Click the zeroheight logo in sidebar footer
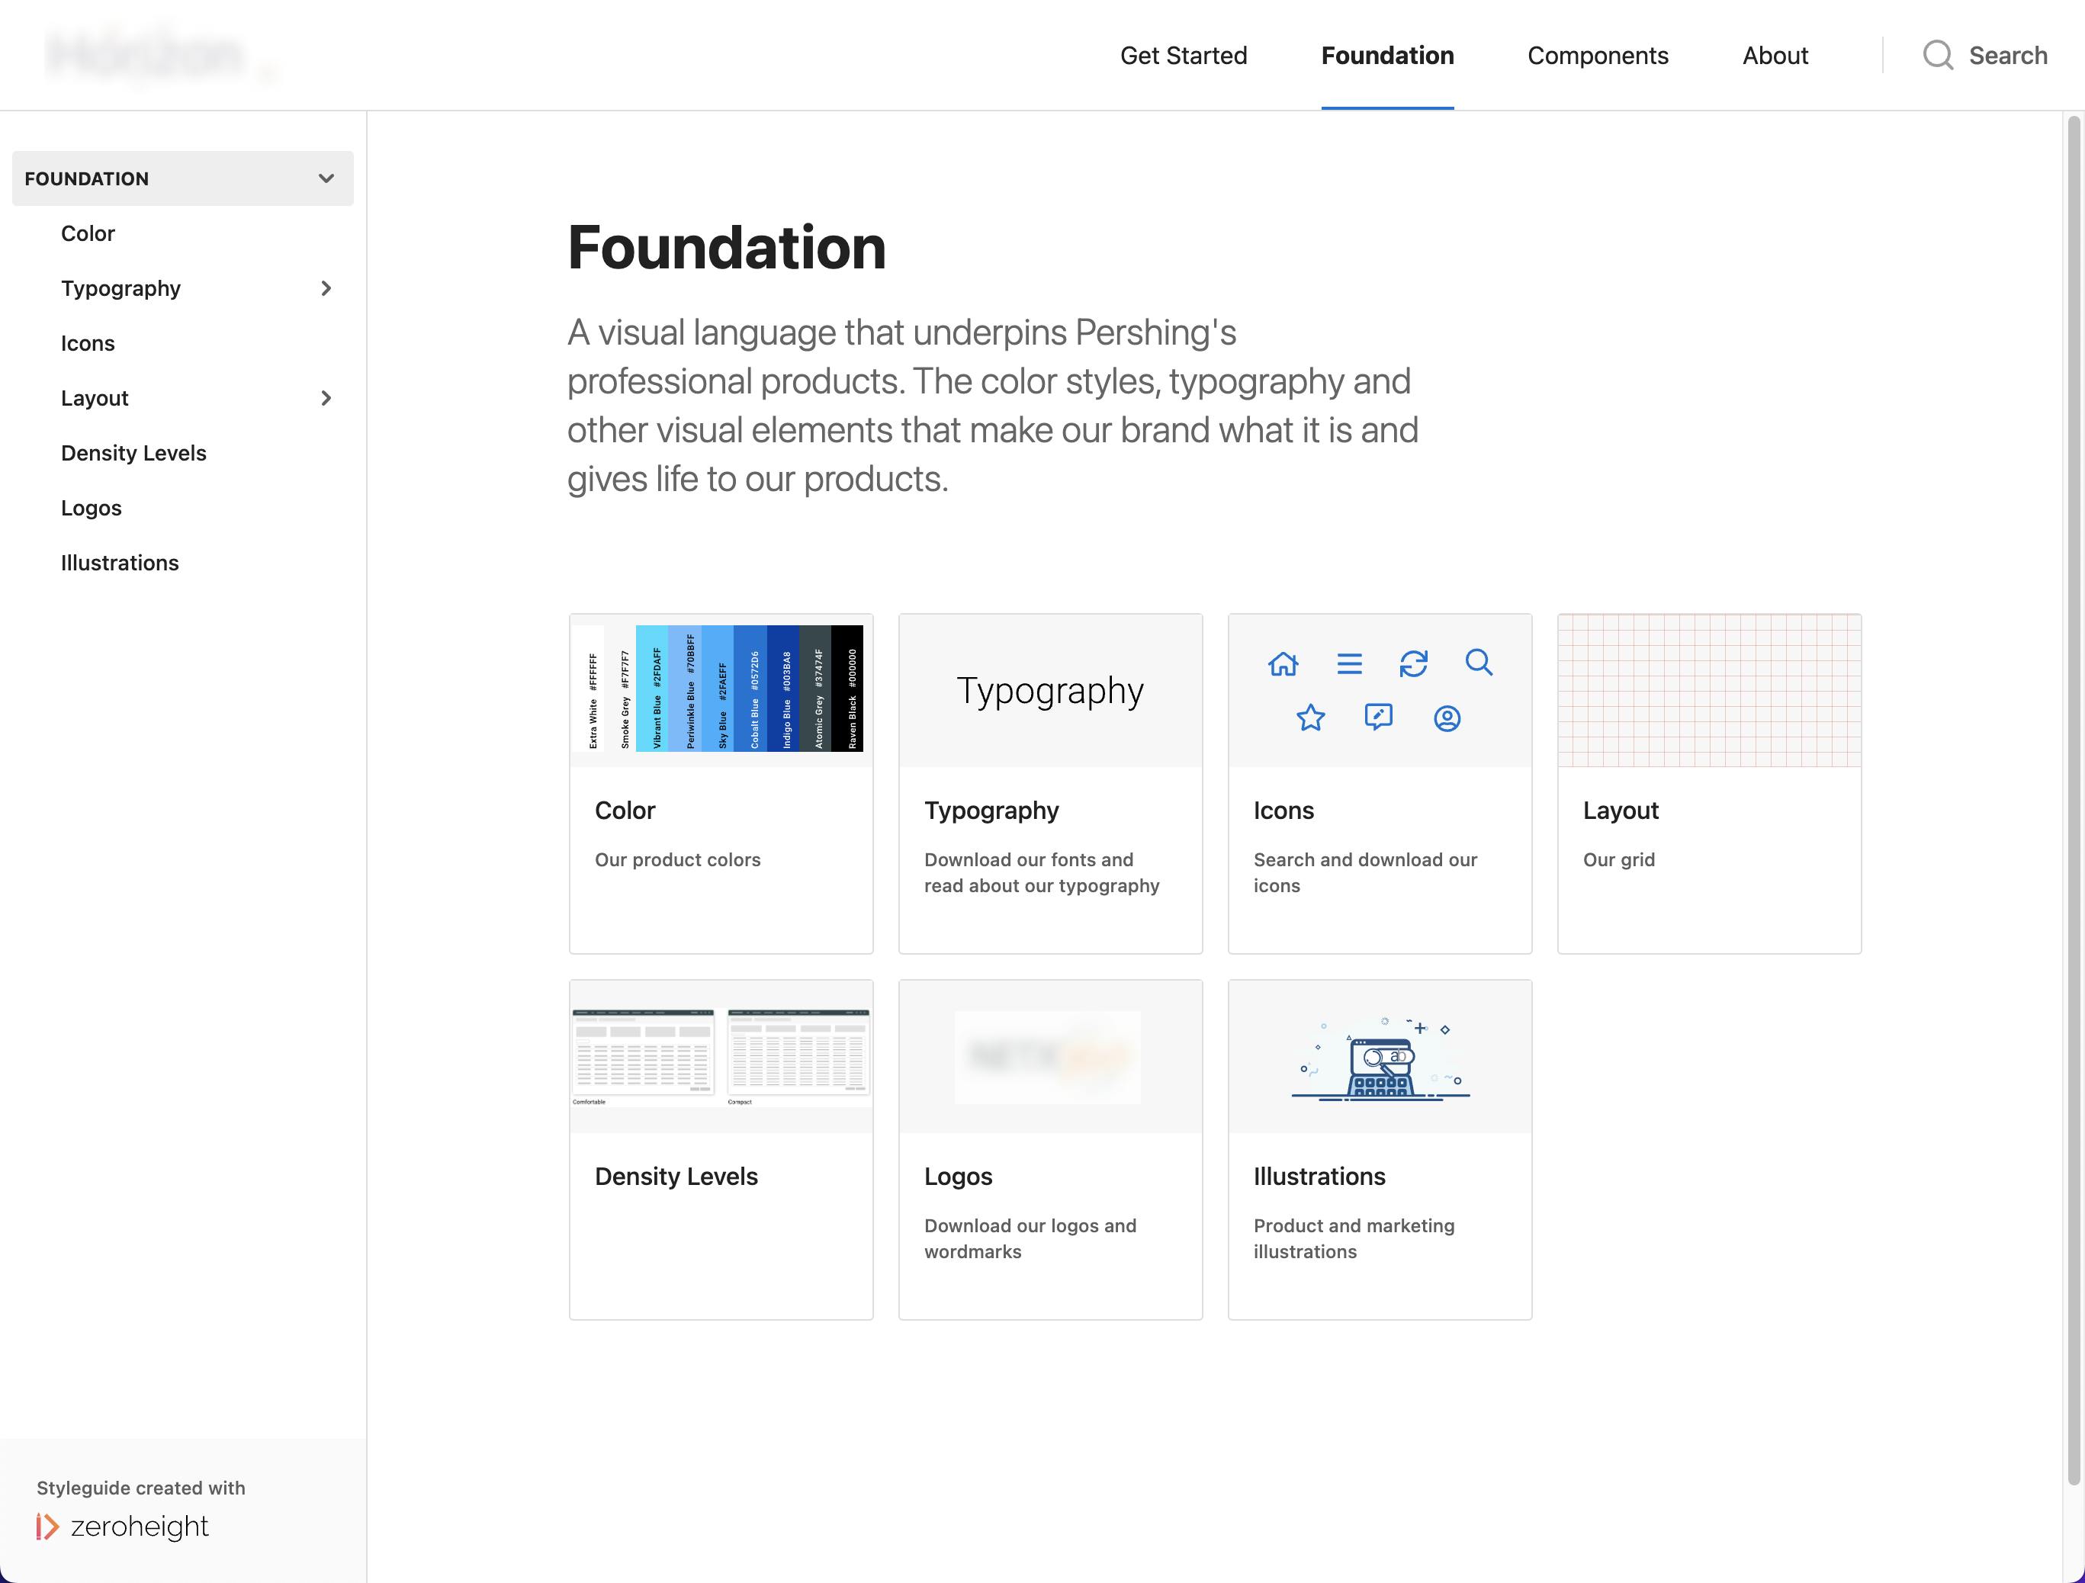This screenshot has width=2085, height=1583. pyautogui.click(x=123, y=1526)
